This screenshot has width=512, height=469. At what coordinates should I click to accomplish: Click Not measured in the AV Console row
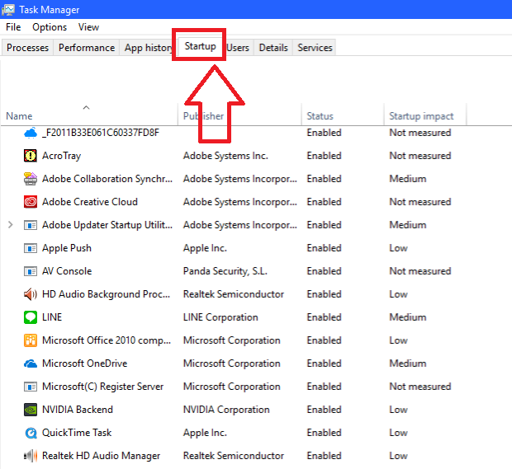420,271
